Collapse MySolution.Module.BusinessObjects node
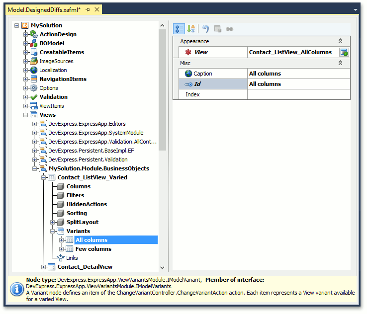The image size is (367, 314). click(x=34, y=168)
